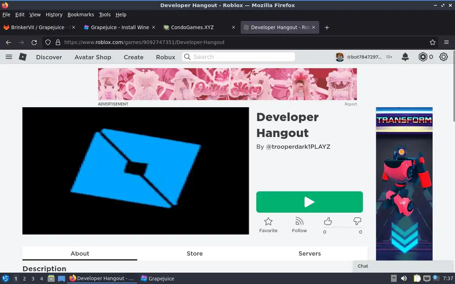Report the banner advertisement
The height and width of the screenshot is (284, 455).
[x=350, y=104]
